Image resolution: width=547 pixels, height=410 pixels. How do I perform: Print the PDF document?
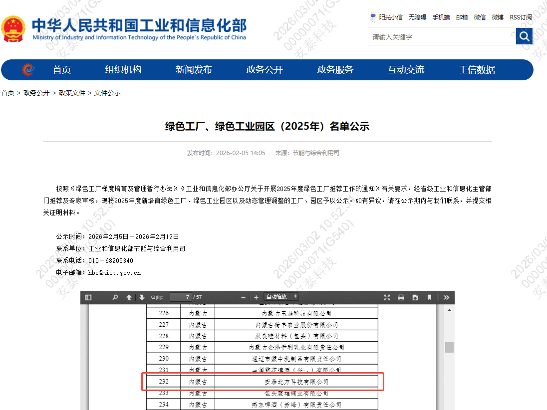pyautogui.click(x=401, y=297)
